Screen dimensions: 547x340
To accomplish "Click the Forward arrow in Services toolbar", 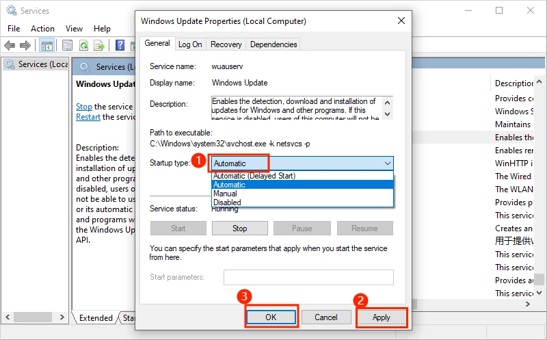I will pos(25,45).
